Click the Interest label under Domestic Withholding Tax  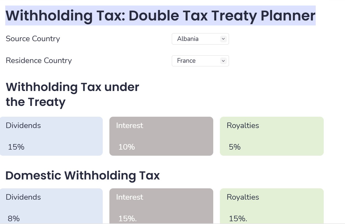point(130,197)
